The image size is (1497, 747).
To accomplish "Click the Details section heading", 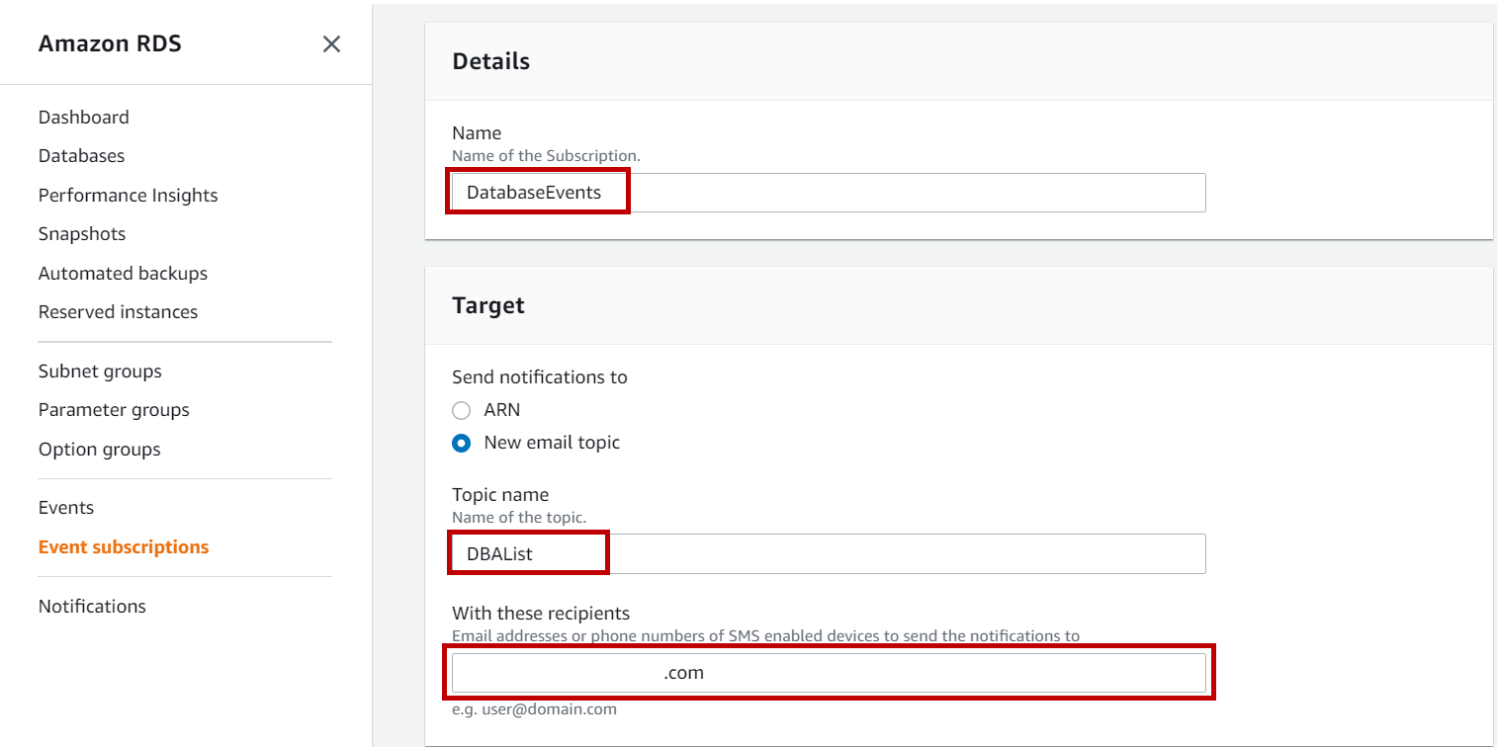I will coord(491,61).
